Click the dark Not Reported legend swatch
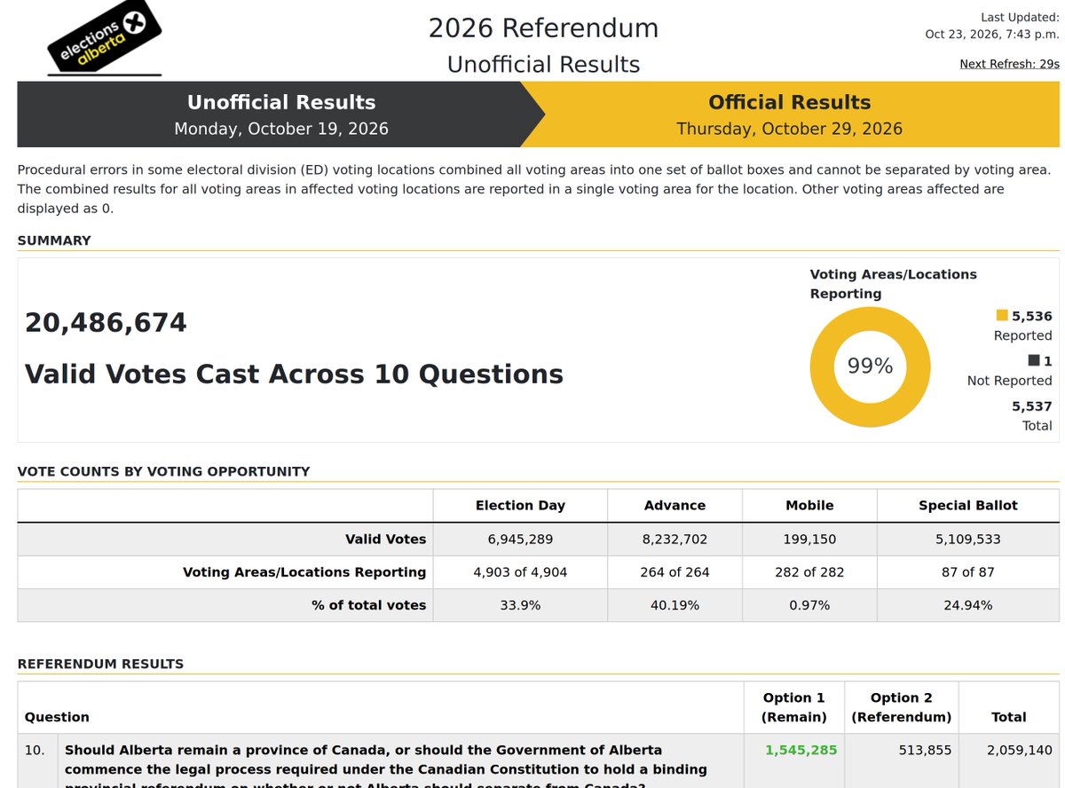 tap(1034, 361)
